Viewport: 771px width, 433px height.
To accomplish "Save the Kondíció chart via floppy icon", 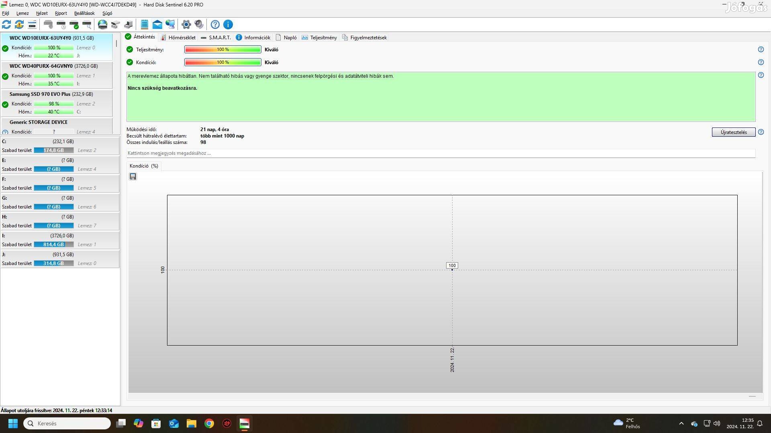I will 133,176.
